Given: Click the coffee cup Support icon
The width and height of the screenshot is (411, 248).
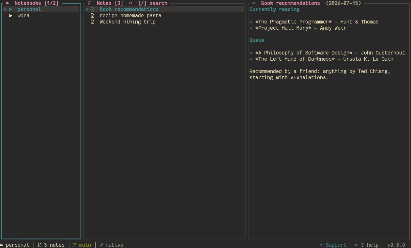Looking at the screenshot, I should [322, 245].
